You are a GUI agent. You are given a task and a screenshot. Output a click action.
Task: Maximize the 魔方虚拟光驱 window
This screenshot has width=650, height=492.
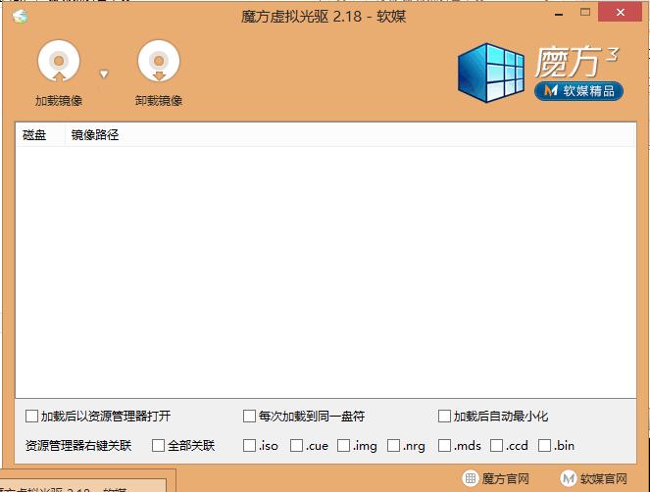(585, 13)
